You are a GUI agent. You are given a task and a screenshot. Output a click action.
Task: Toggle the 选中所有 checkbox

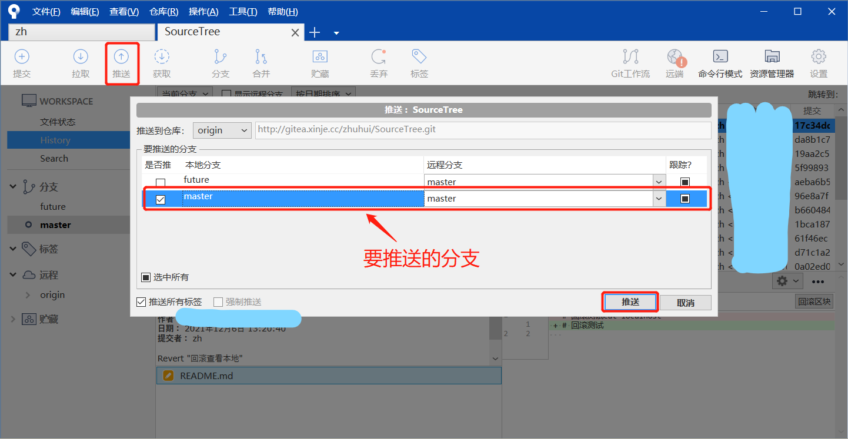point(146,277)
